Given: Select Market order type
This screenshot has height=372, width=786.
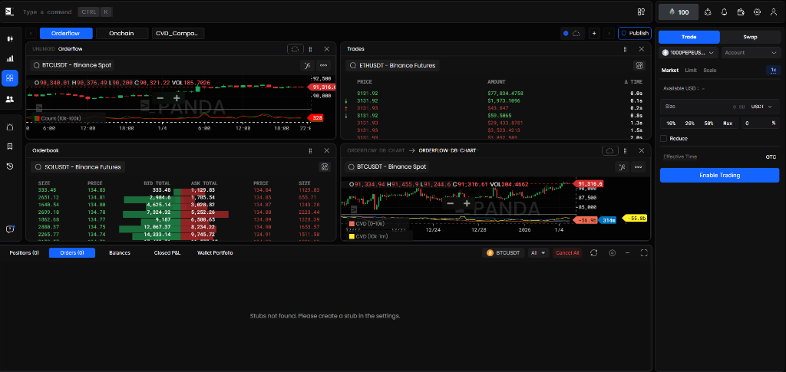Looking at the screenshot, I should point(669,71).
